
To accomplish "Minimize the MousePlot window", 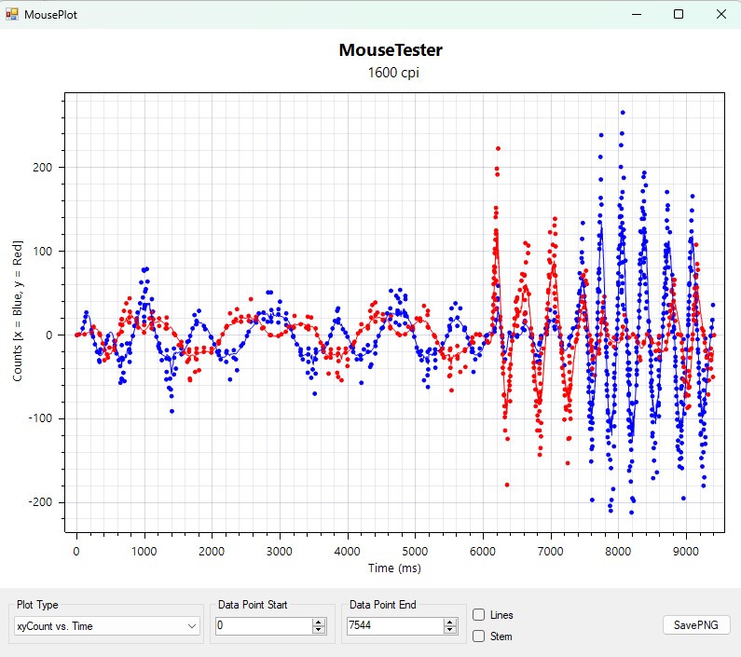I will (636, 14).
